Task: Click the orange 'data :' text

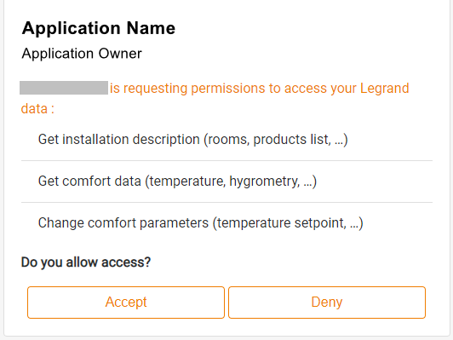Action: 37,109
